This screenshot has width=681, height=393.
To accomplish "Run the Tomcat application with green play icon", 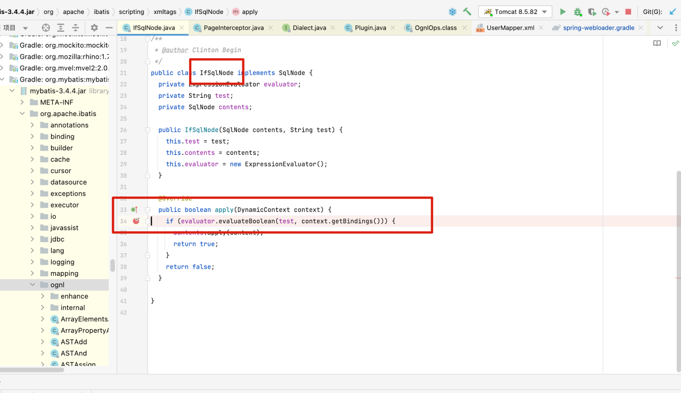I will tap(563, 11).
